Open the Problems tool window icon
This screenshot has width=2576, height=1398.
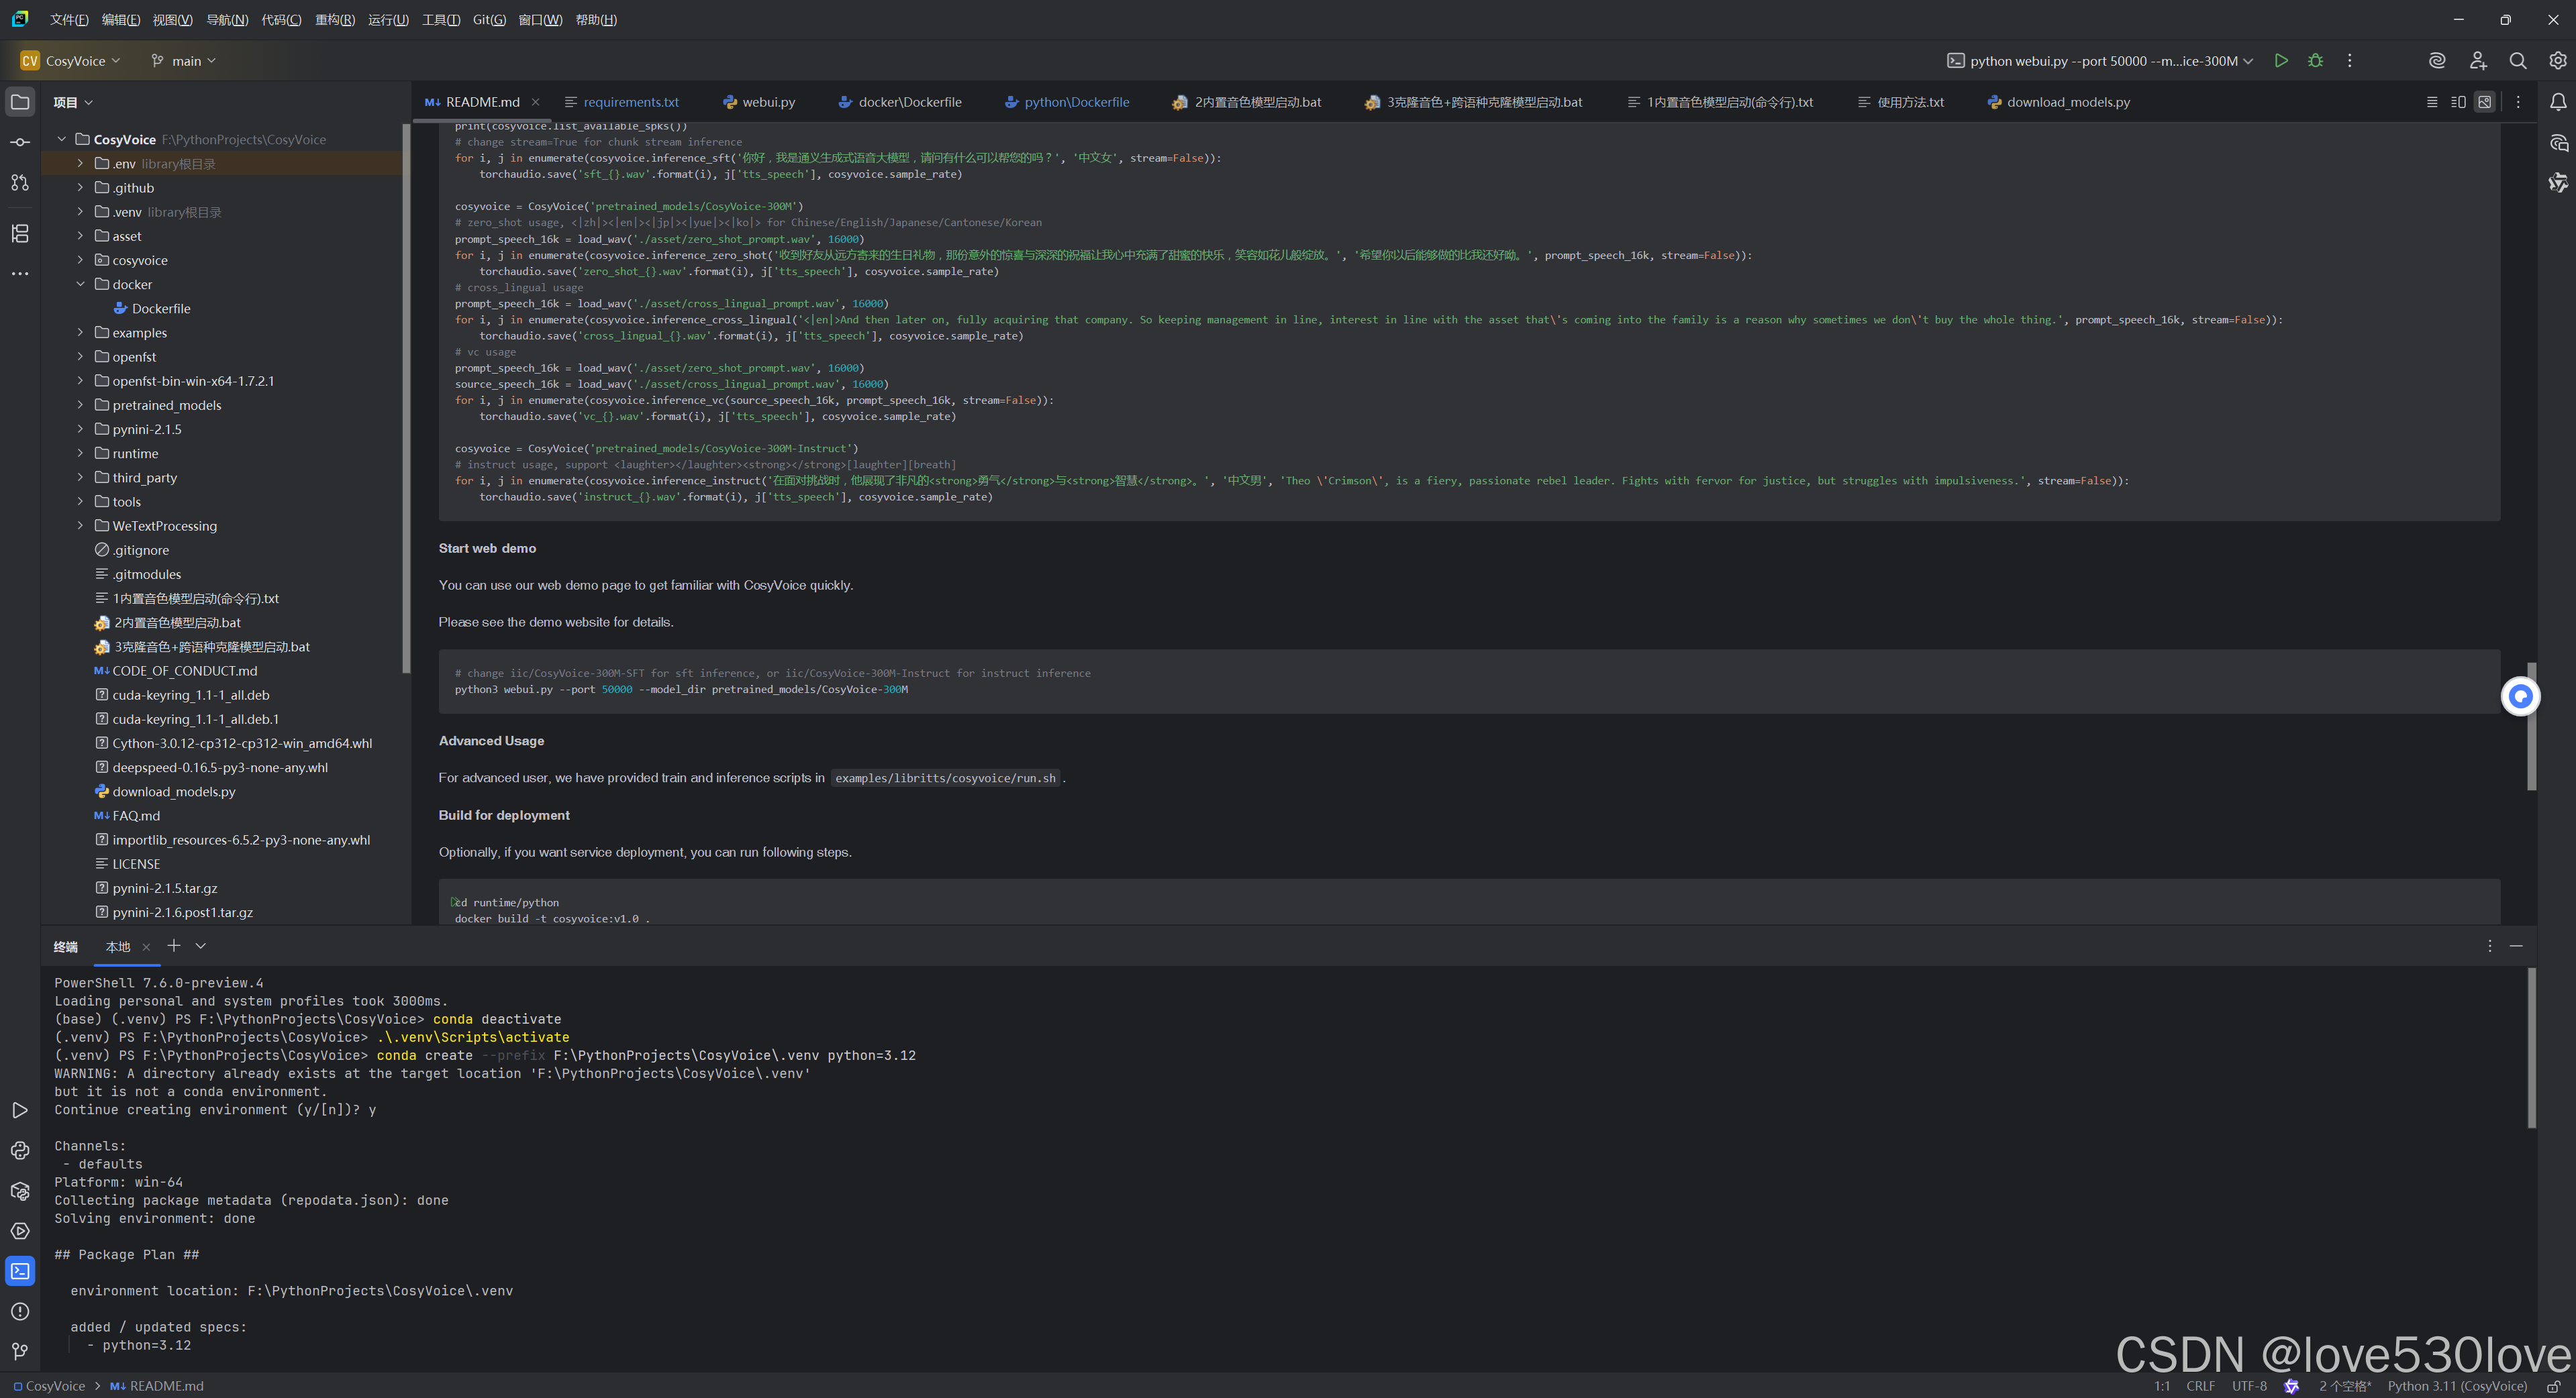tap(20, 1311)
